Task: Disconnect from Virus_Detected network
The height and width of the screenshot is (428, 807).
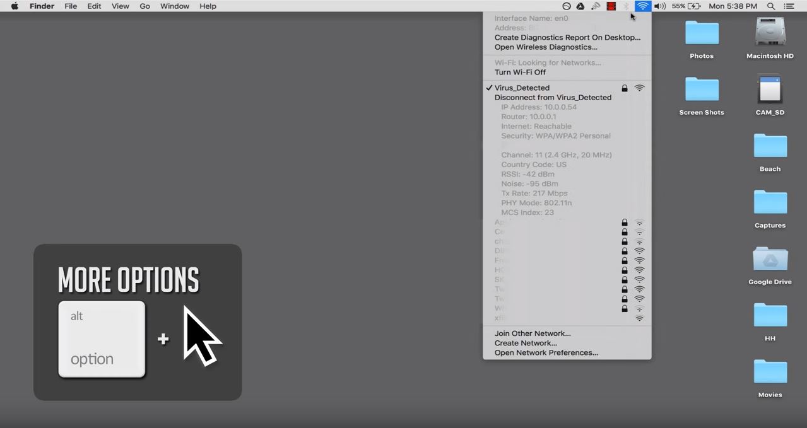Action: (x=553, y=98)
